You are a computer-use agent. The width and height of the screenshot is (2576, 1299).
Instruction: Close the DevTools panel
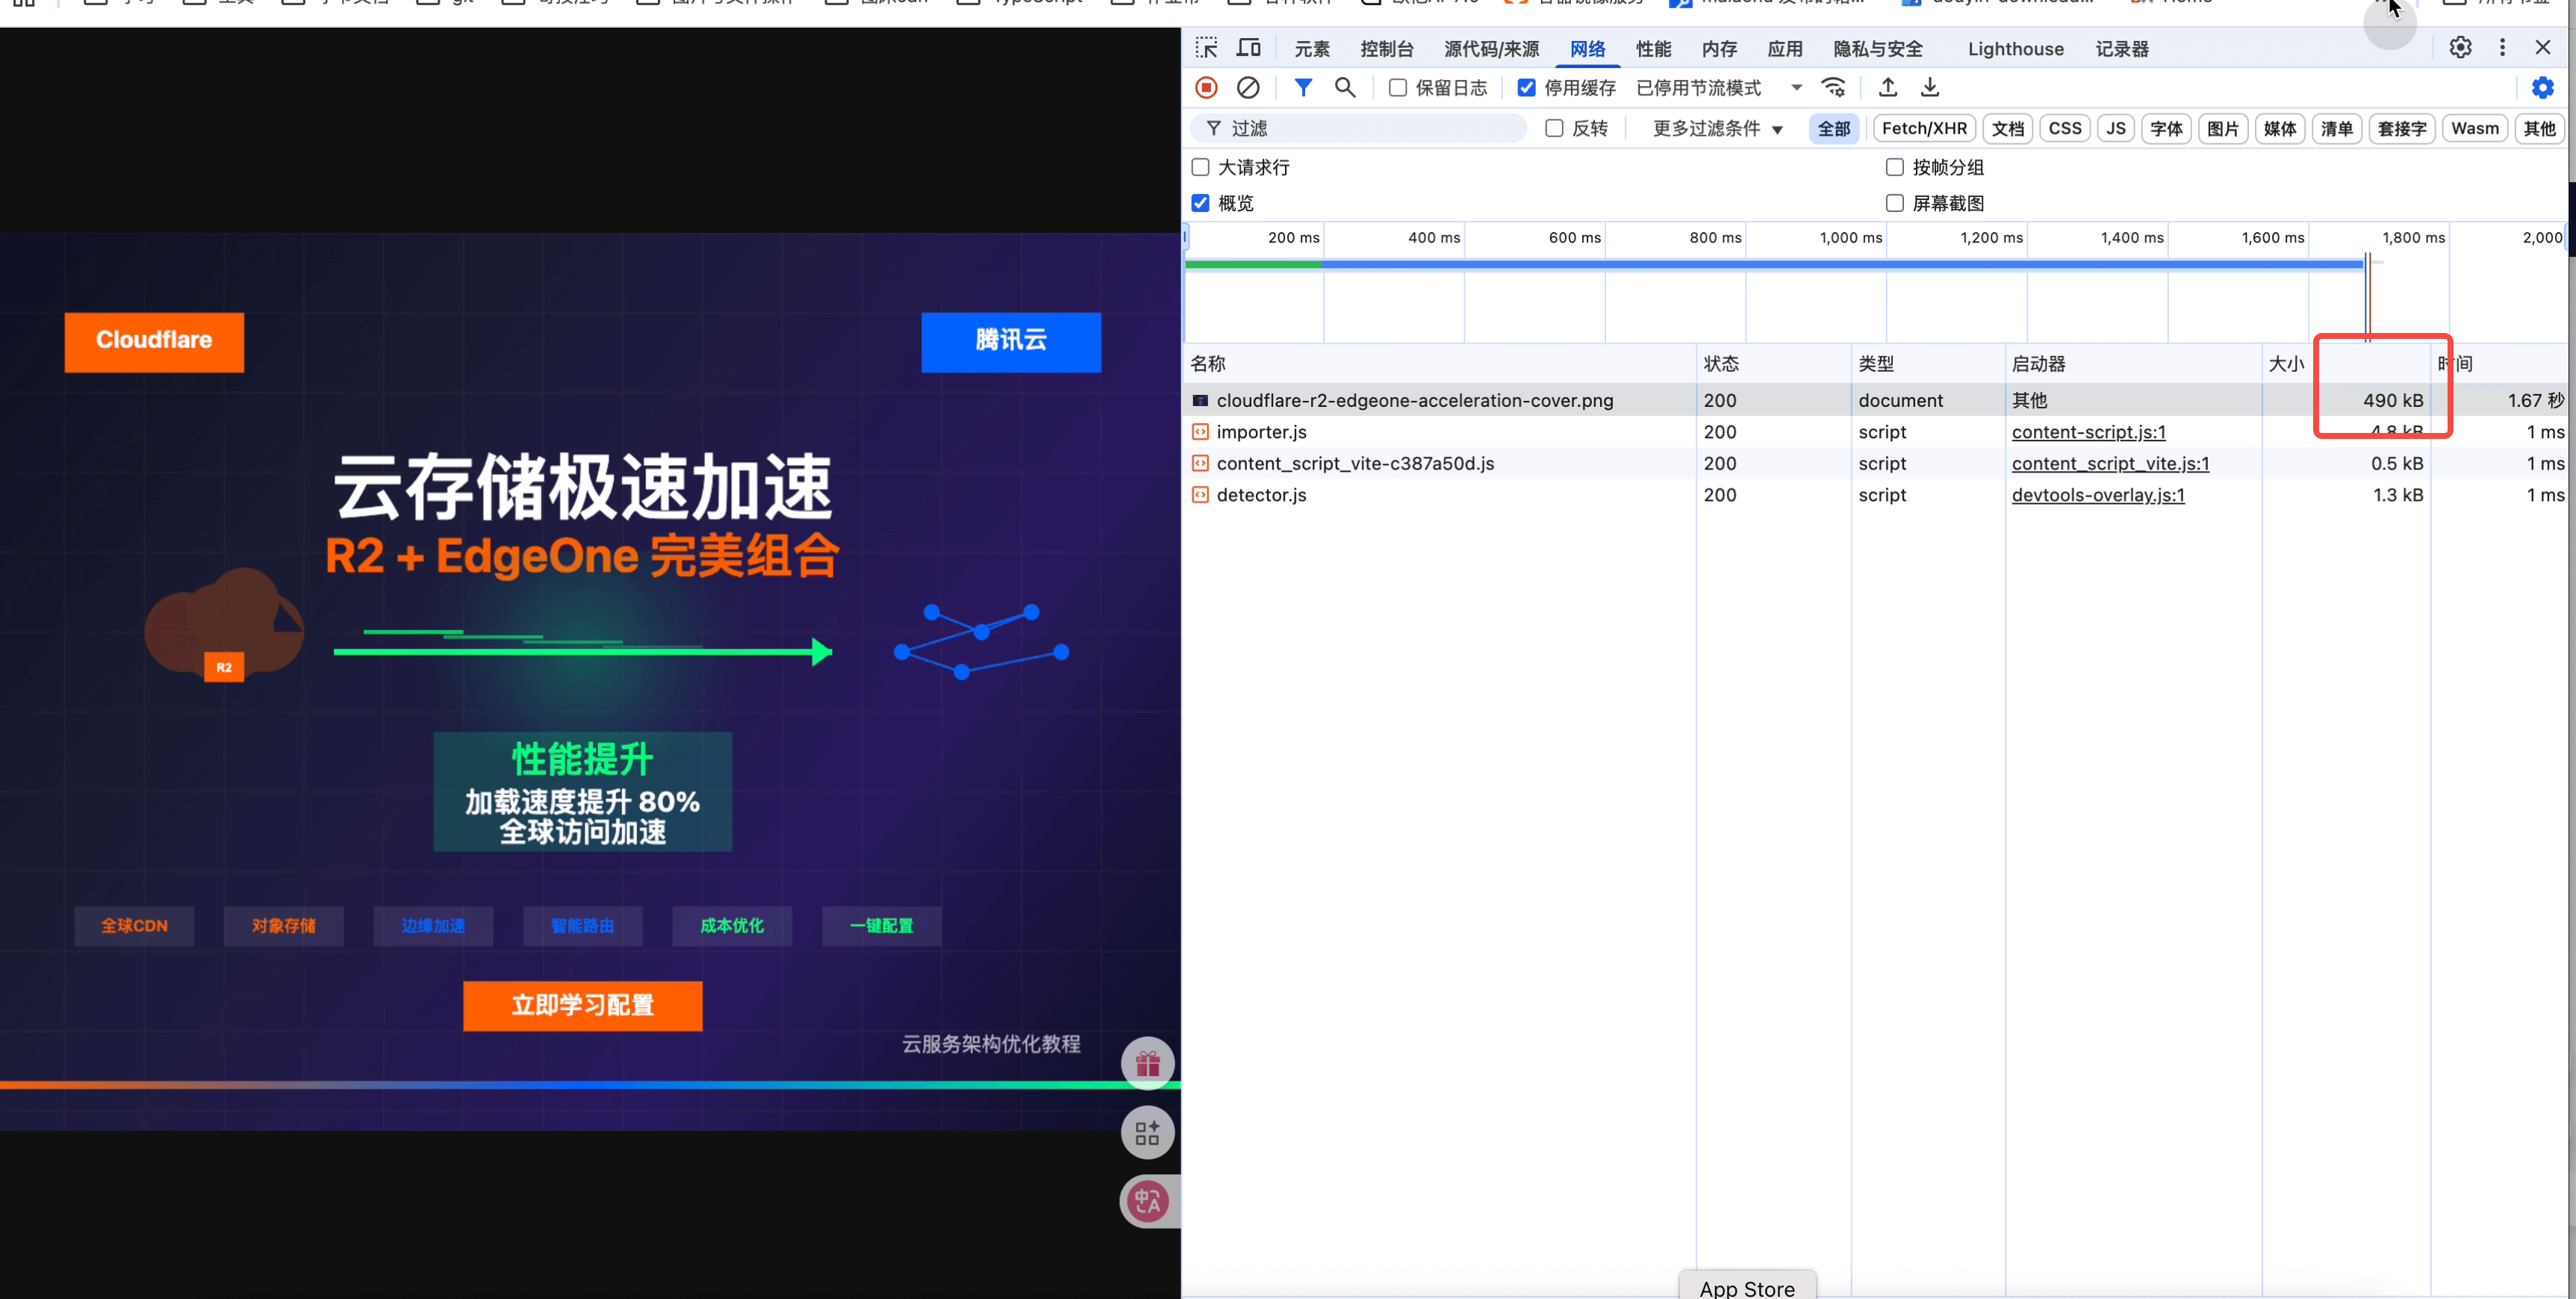tap(2543, 48)
